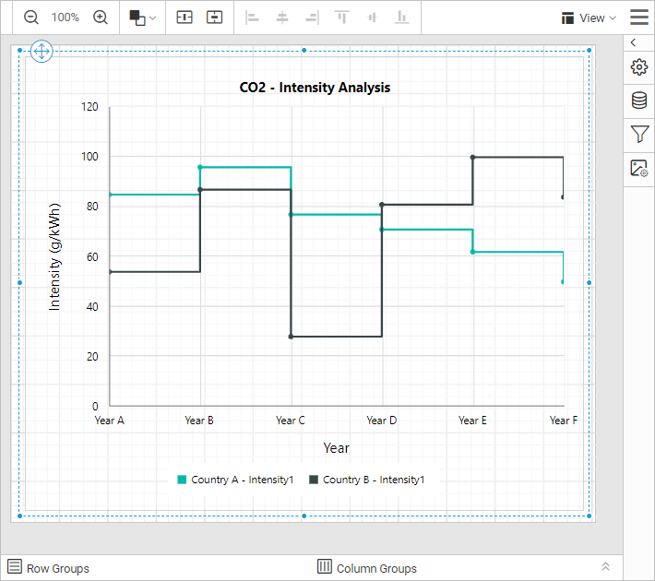Open the Image Manager panel icon
The image size is (655, 581).
point(638,168)
